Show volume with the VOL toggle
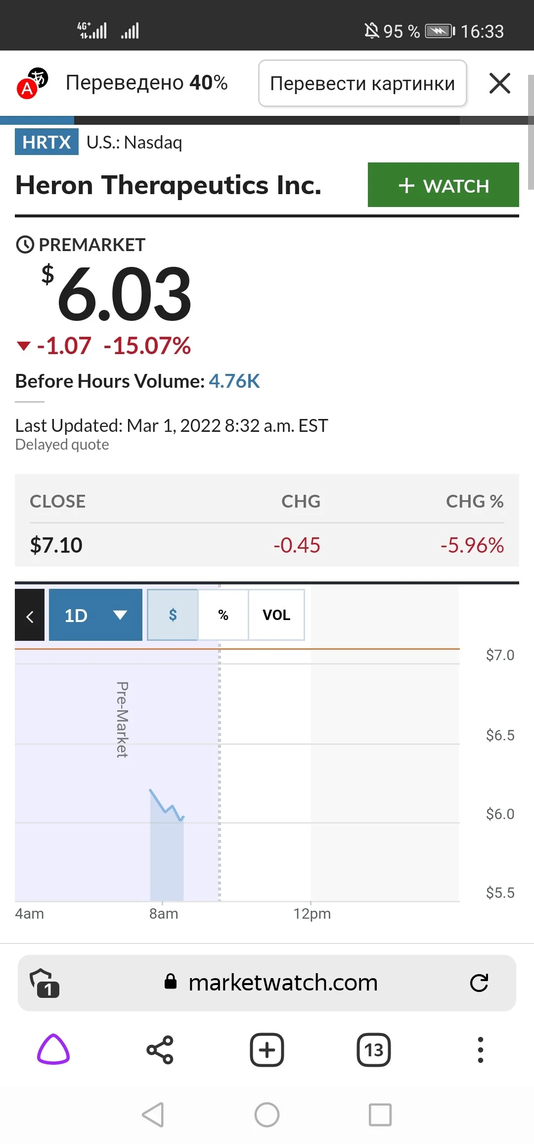The height and width of the screenshot is (1144, 534). pyautogui.click(x=276, y=615)
